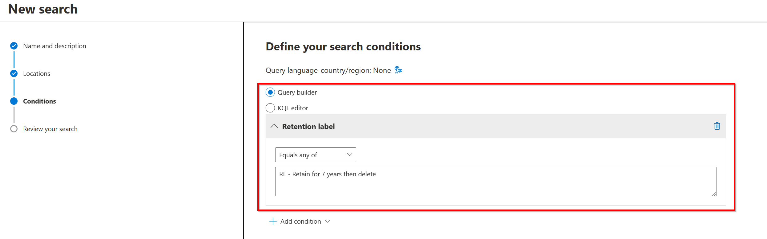This screenshot has height=239, width=767.
Task: Click the Name and description completed checkmark icon
Action: coord(14,46)
